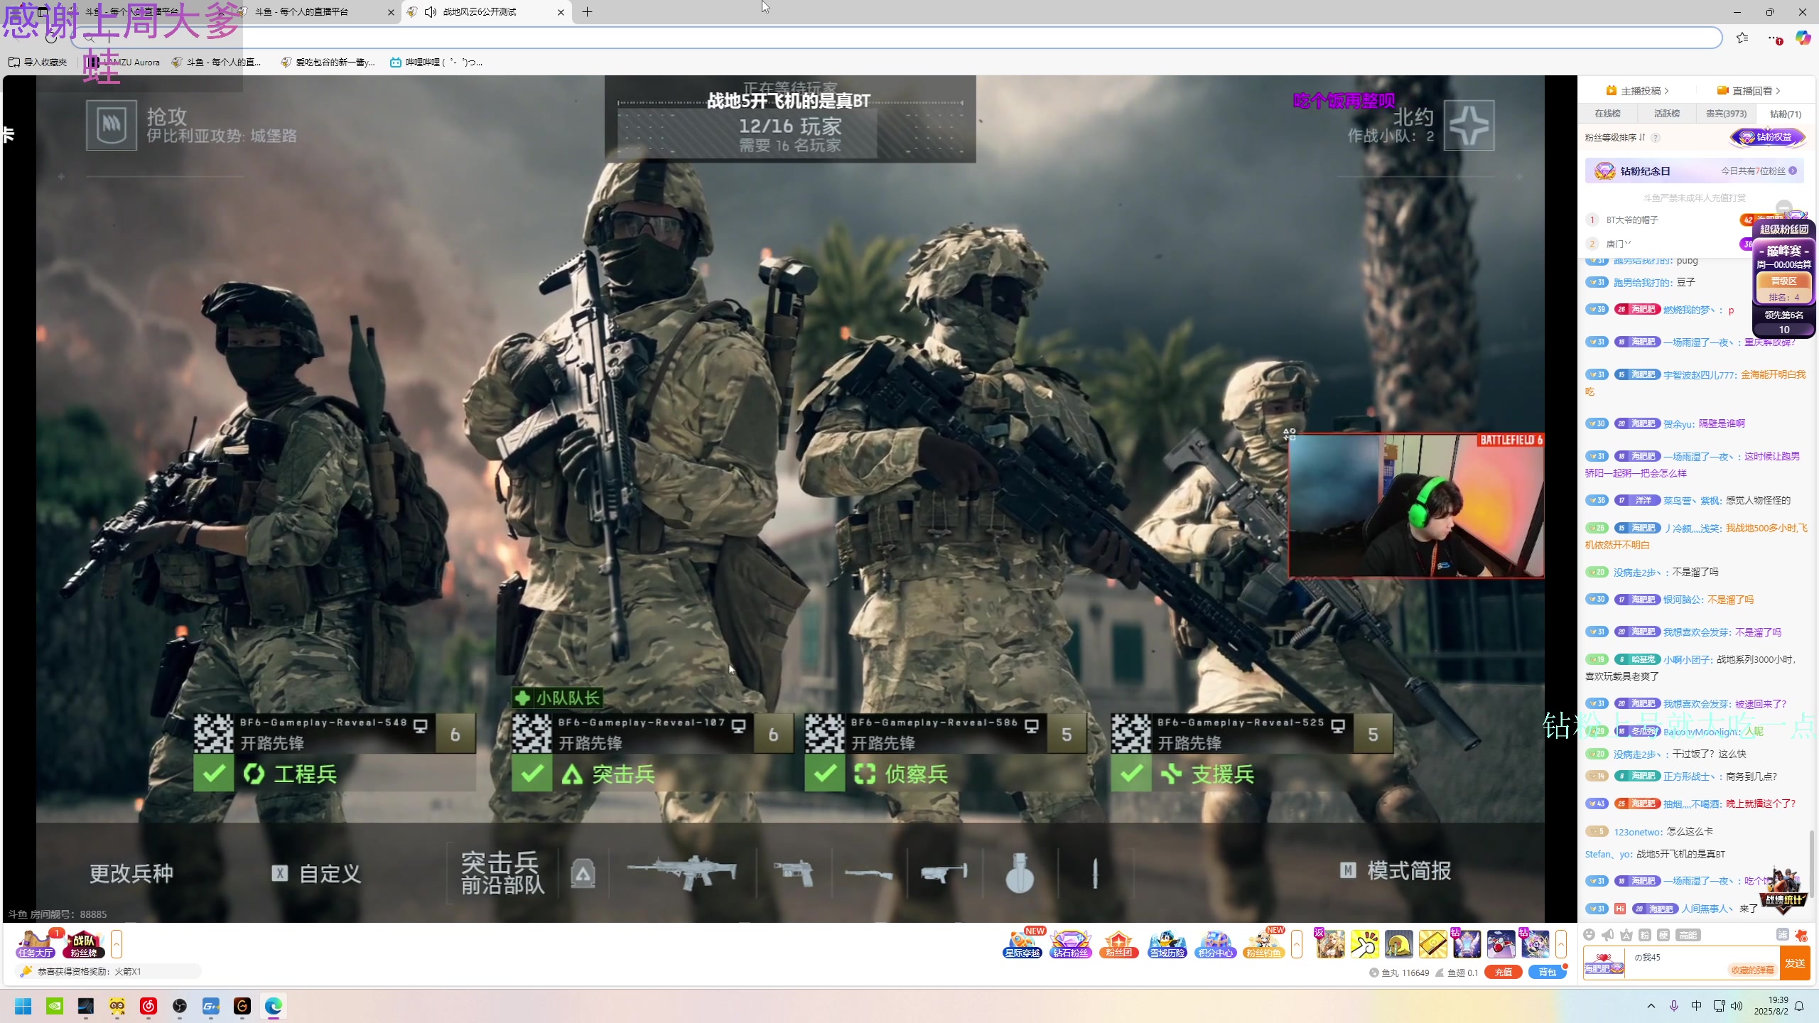Toggle the 侦察兵 ready checkmark
The image size is (1819, 1023).
click(x=825, y=774)
